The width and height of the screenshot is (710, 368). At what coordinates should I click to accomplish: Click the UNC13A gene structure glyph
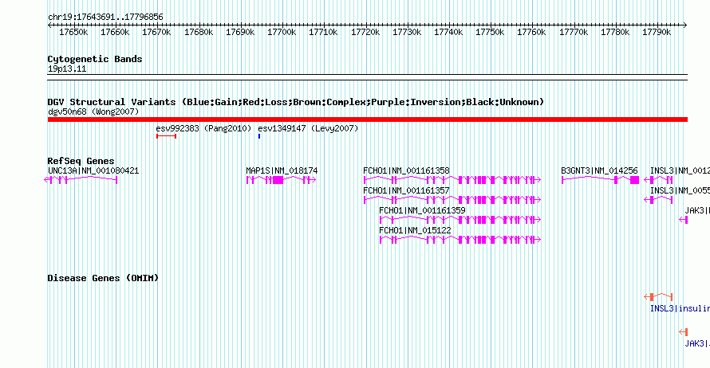click(x=81, y=180)
